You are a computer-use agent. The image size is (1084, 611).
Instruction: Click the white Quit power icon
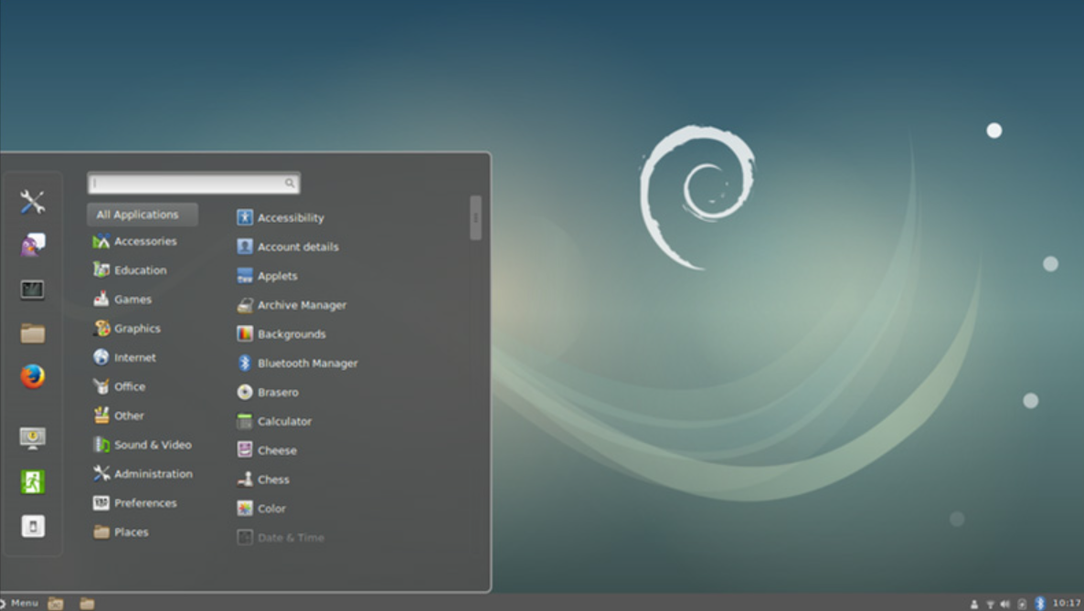33,527
